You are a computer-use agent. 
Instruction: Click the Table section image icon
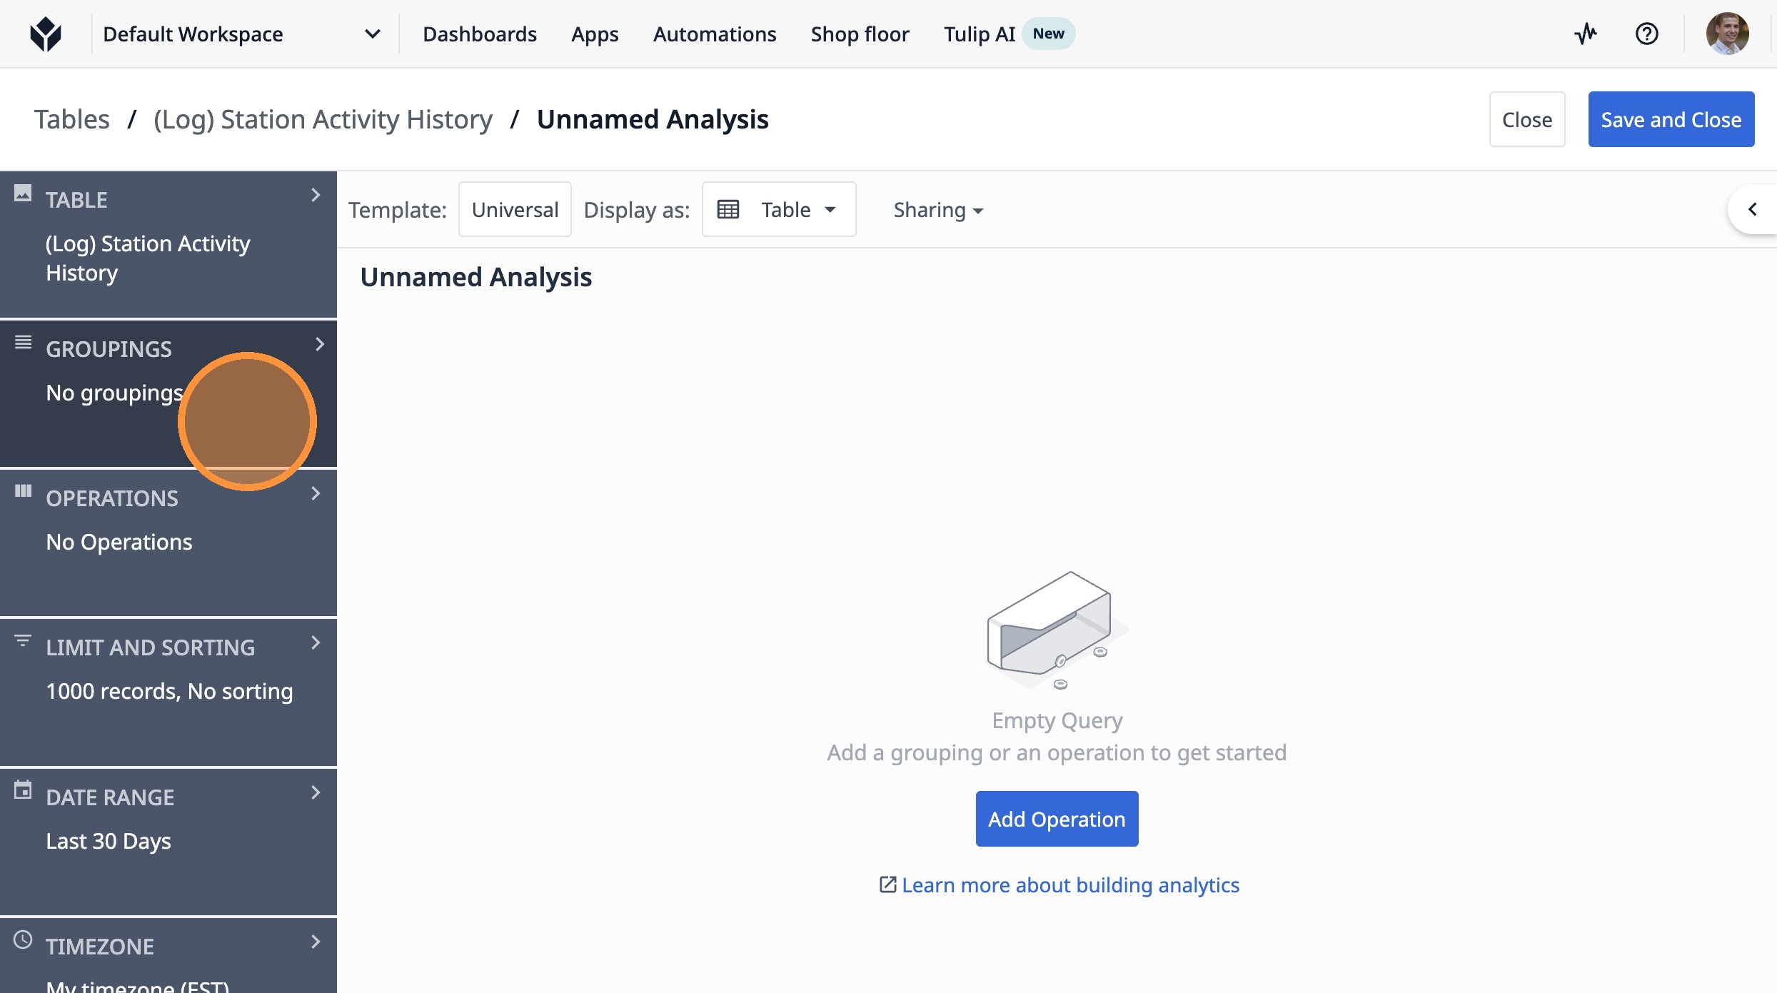[23, 193]
